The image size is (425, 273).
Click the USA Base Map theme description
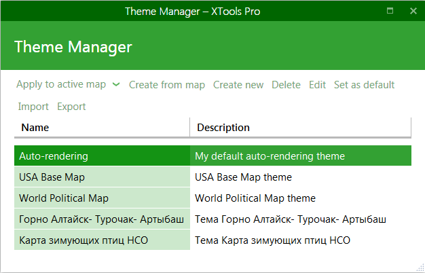click(x=243, y=177)
